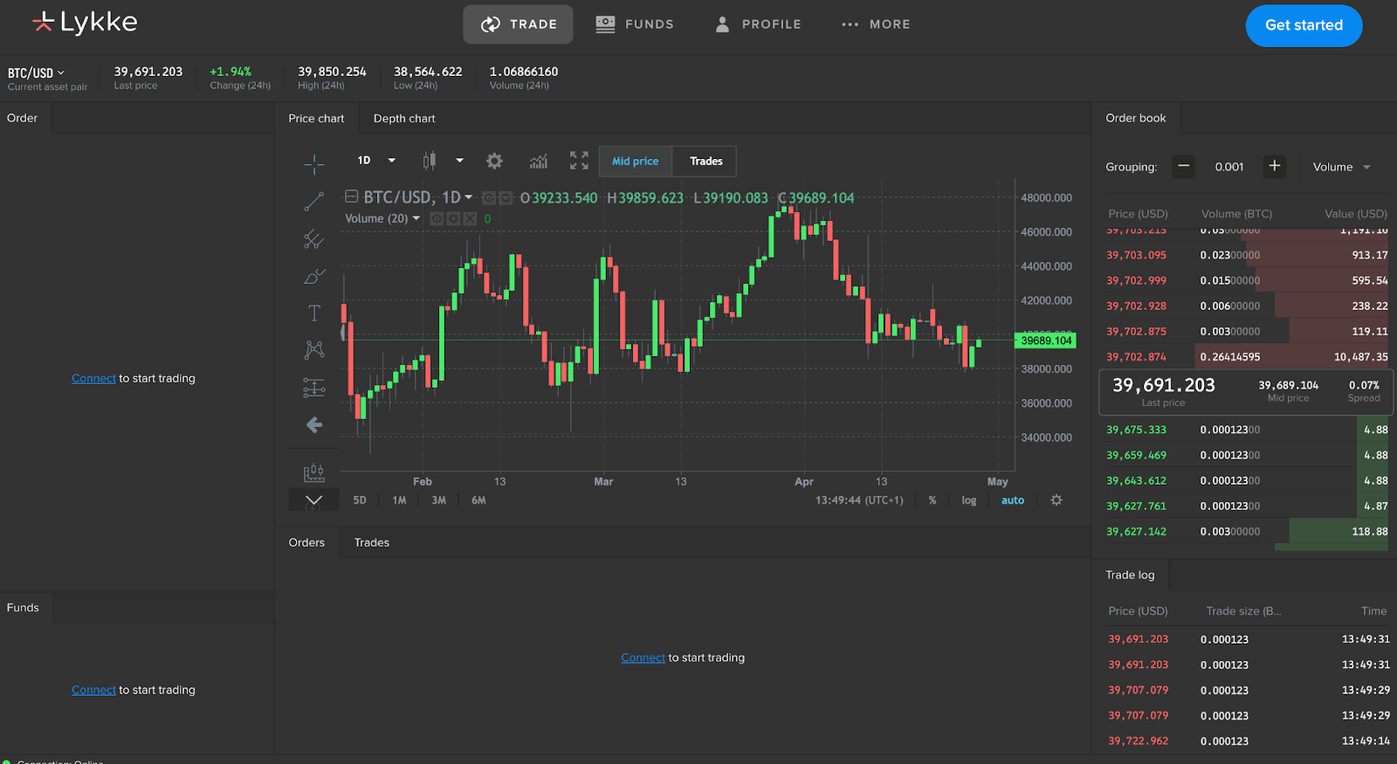
Task: Toggle log scale on chart
Action: point(968,500)
